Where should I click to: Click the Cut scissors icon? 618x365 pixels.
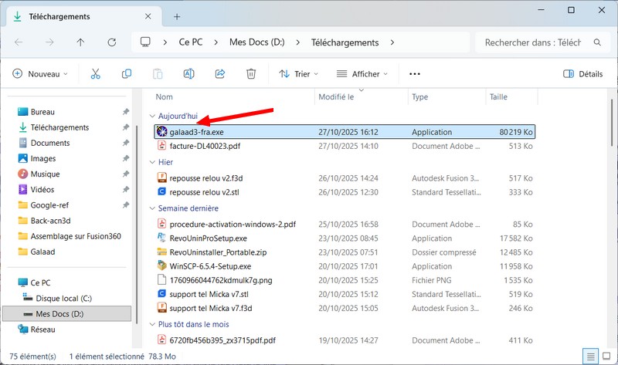coord(96,74)
